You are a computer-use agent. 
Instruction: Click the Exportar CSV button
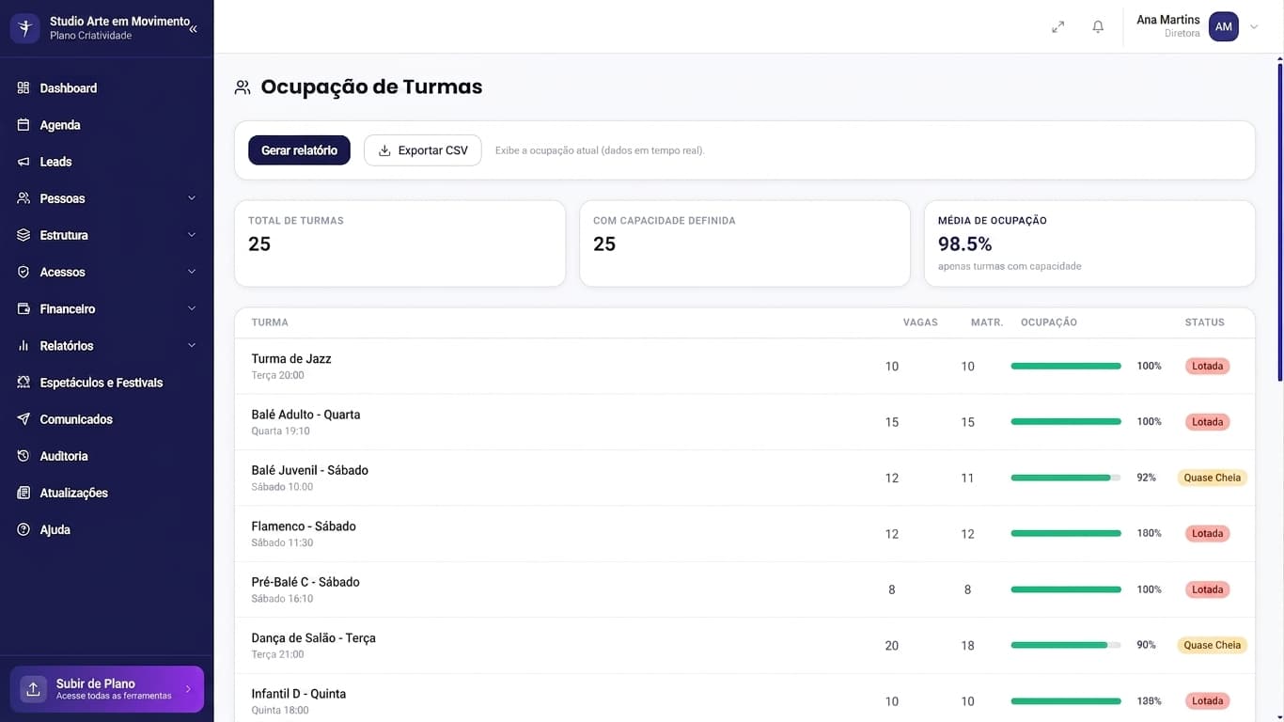tap(423, 150)
